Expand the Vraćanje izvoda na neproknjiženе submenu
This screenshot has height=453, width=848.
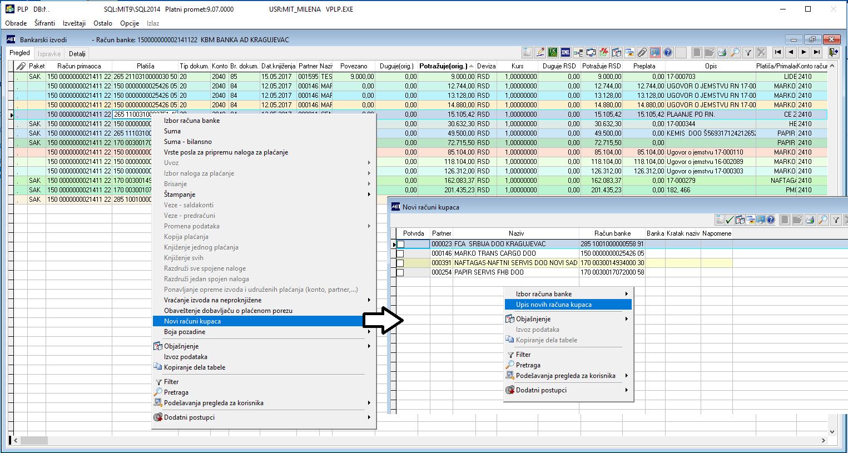pos(264,300)
